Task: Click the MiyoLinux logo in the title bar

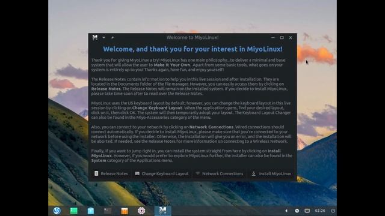Action: [x=95, y=37]
